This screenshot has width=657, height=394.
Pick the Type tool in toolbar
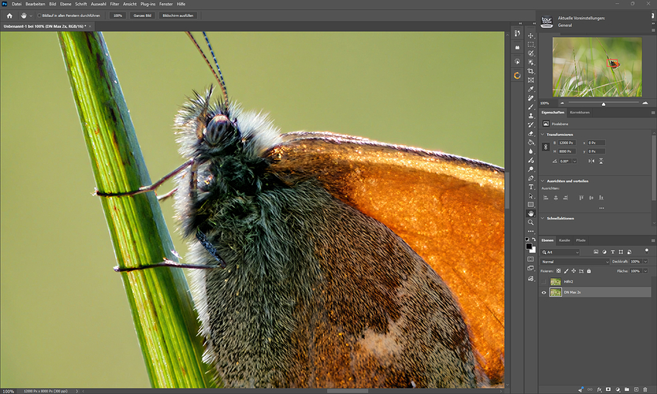(x=531, y=187)
